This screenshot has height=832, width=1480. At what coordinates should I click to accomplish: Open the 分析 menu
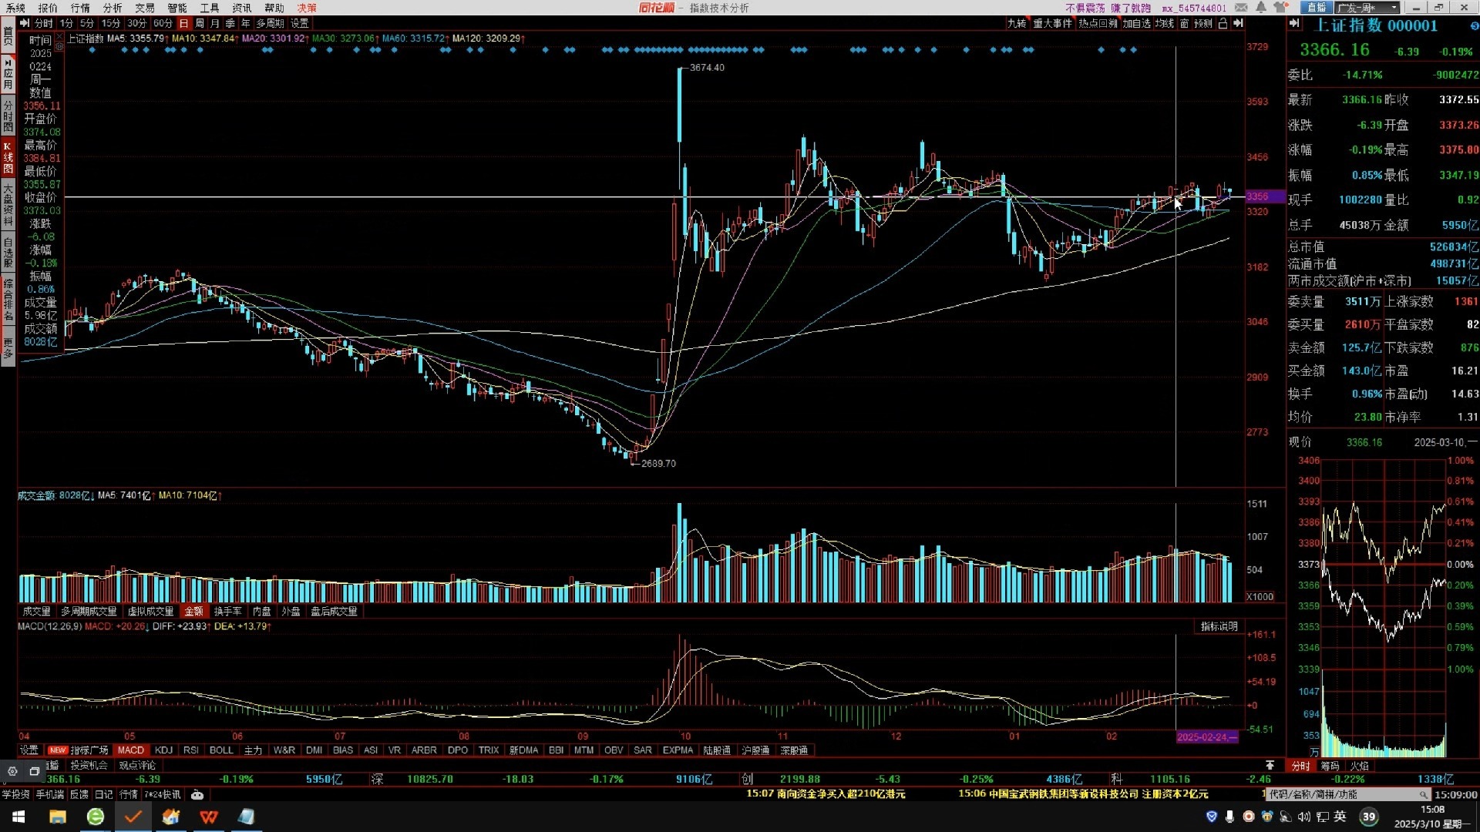(113, 8)
